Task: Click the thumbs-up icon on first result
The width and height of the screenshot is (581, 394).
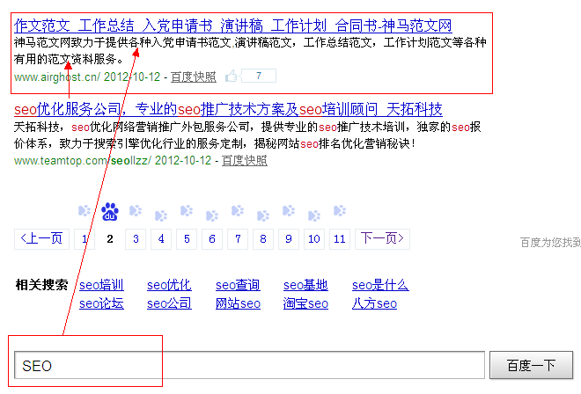Action: point(232,77)
